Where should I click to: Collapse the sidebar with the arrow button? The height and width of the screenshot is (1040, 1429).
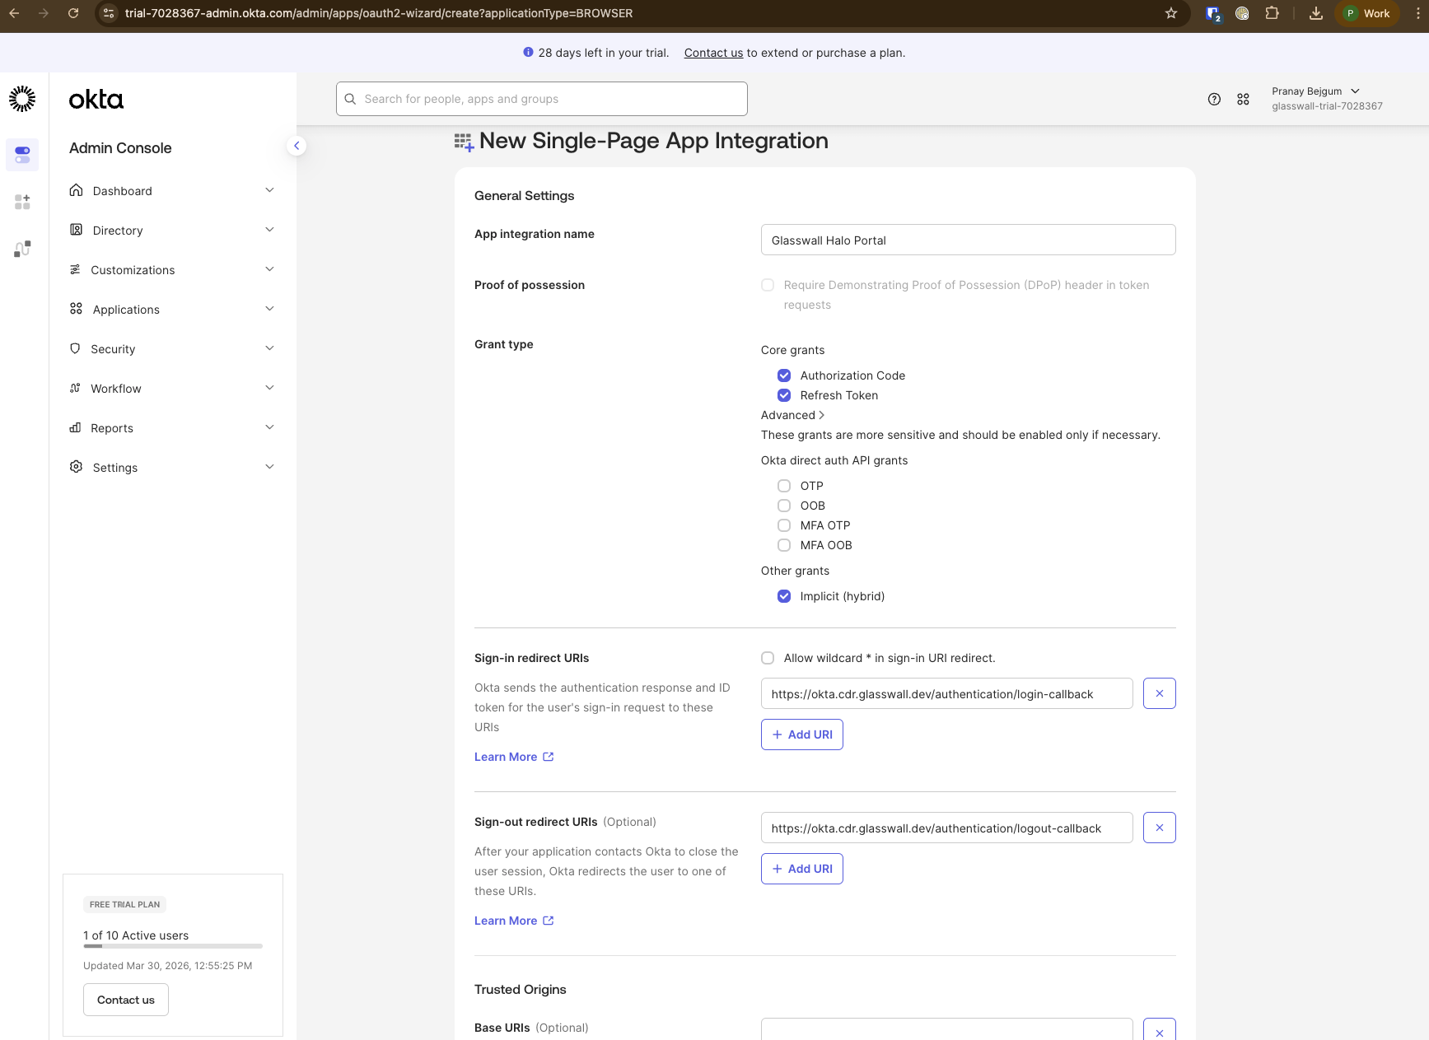coord(297,146)
